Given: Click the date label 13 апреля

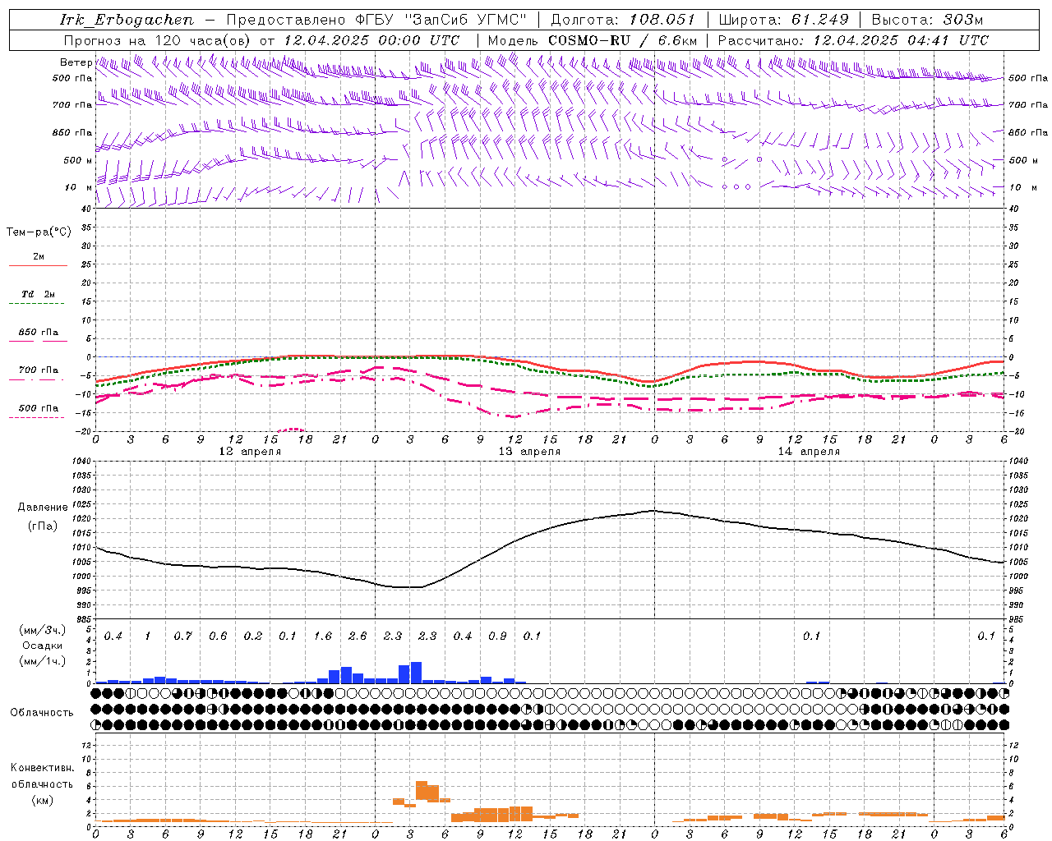Looking at the screenshot, I should (x=529, y=452).
